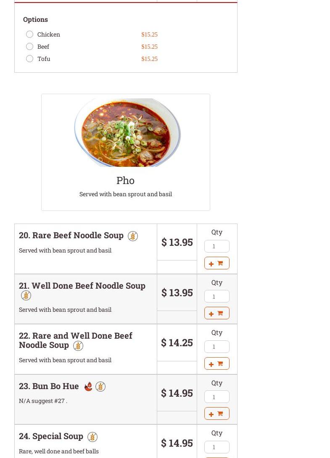Image resolution: width=330 pixels, height=458 pixels.
Task: Click the Special Soup quantity field
Action: (216, 447)
